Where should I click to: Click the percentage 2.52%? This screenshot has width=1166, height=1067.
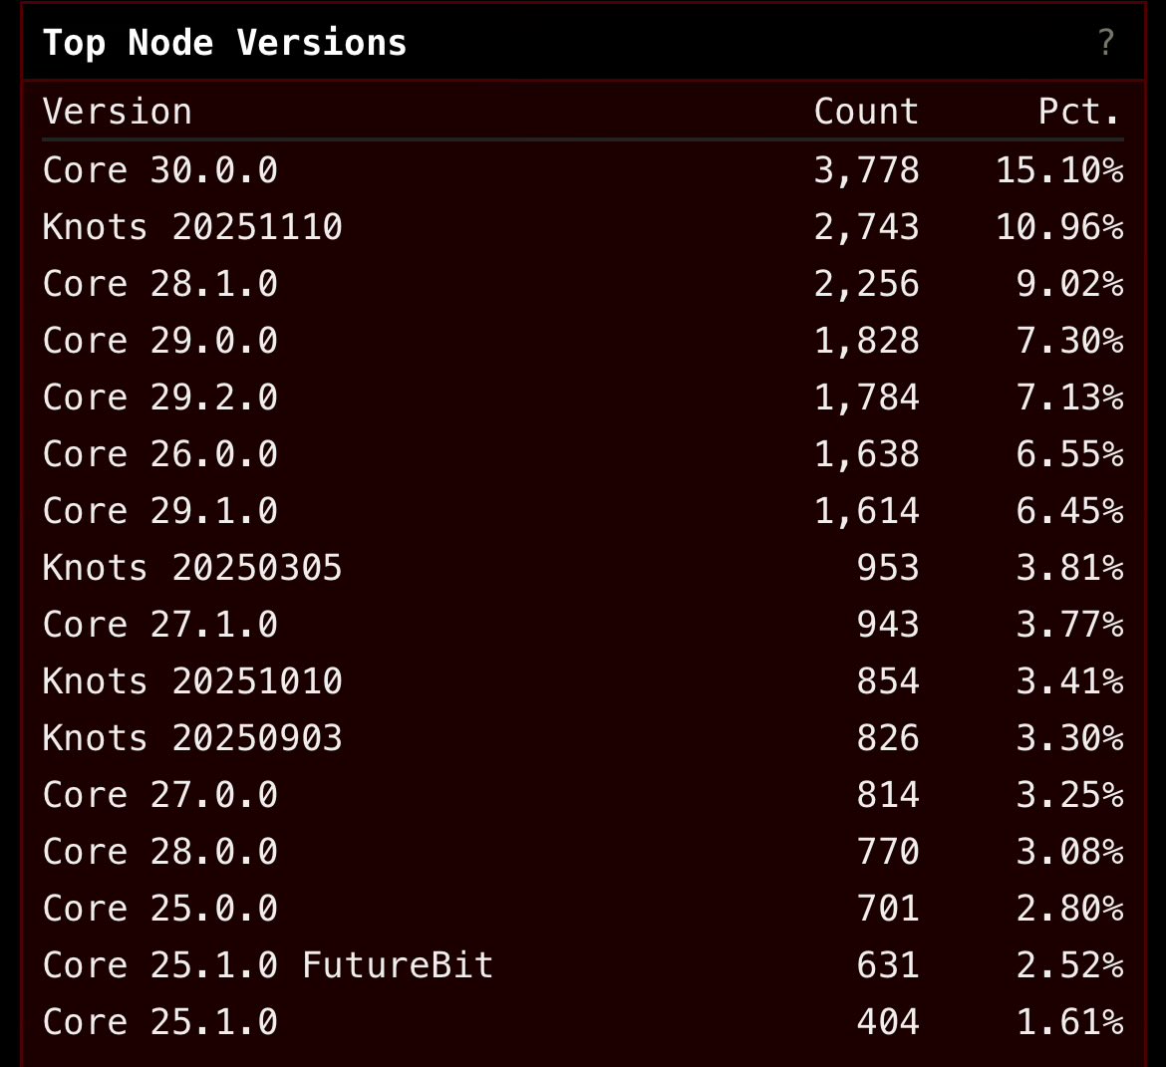point(1070,965)
